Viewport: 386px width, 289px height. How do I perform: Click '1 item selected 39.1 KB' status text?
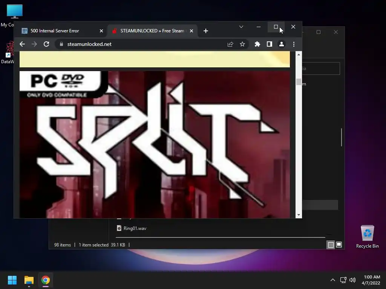click(x=102, y=245)
